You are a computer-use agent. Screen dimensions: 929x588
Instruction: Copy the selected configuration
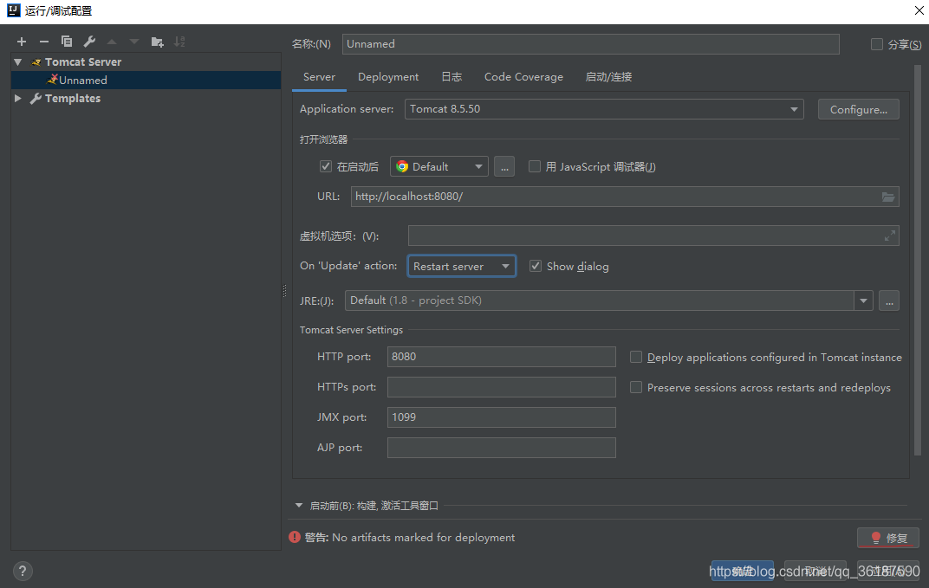[x=67, y=42]
